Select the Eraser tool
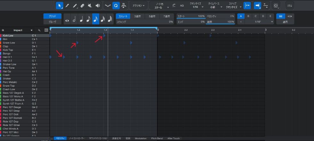 (82, 5)
